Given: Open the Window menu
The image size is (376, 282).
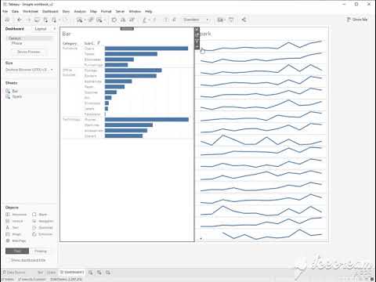Looking at the screenshot, I should click(135, 12).
